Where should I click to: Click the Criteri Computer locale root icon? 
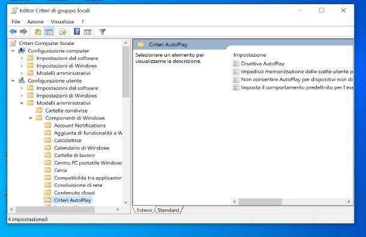pyautogui.click(x=13, y=43)
